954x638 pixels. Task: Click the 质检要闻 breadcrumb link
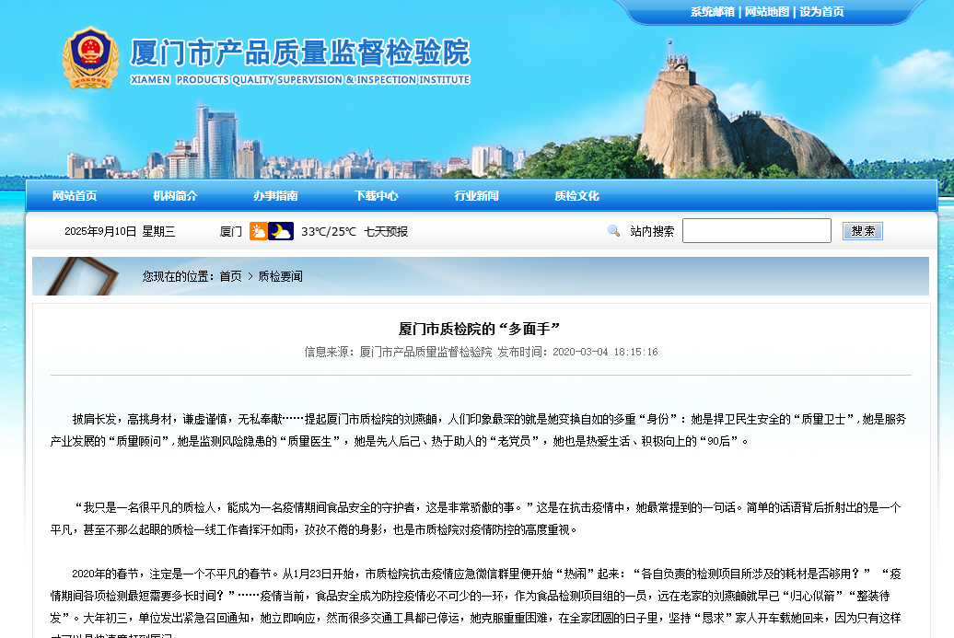280,276
